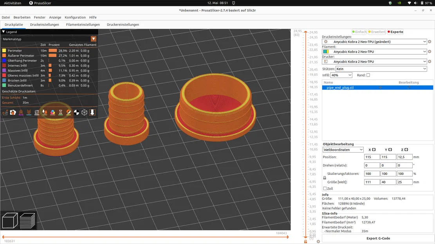Enable the Zoll checkbox in Objektbearbeitung
The height and width of the screenshot is (244, 435).
[325, 188]
